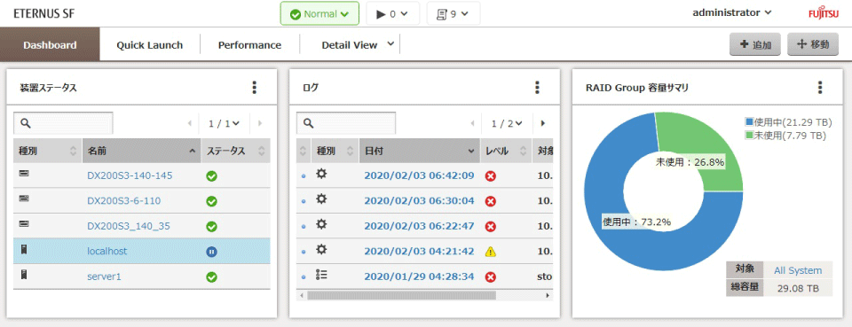
Task: Open the 装置ステータス panel kebab menu
Action: point(255,88)
